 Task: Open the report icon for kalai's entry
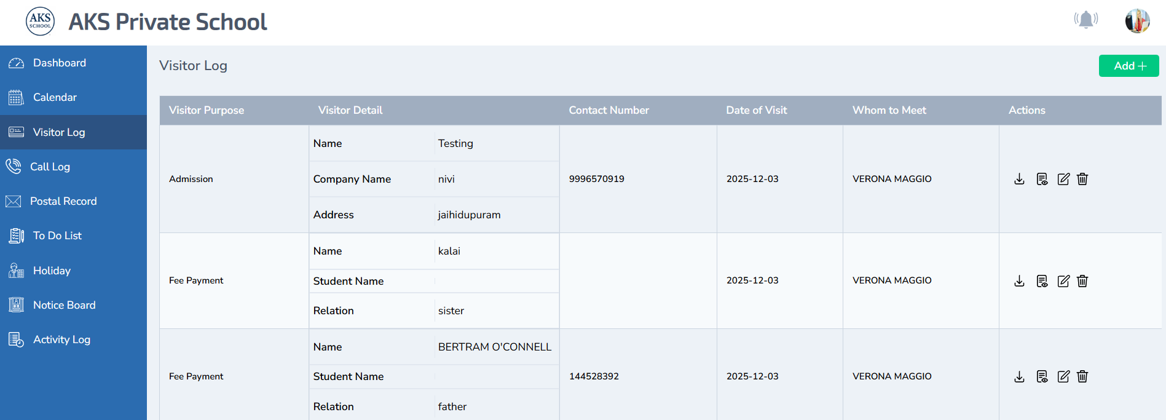coord(1041,281)
